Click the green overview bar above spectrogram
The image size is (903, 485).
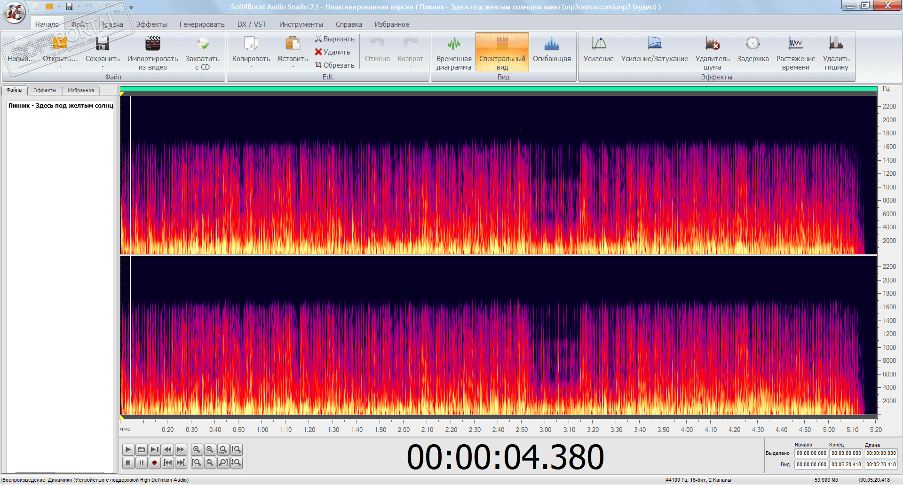click(x=499, y=88)
